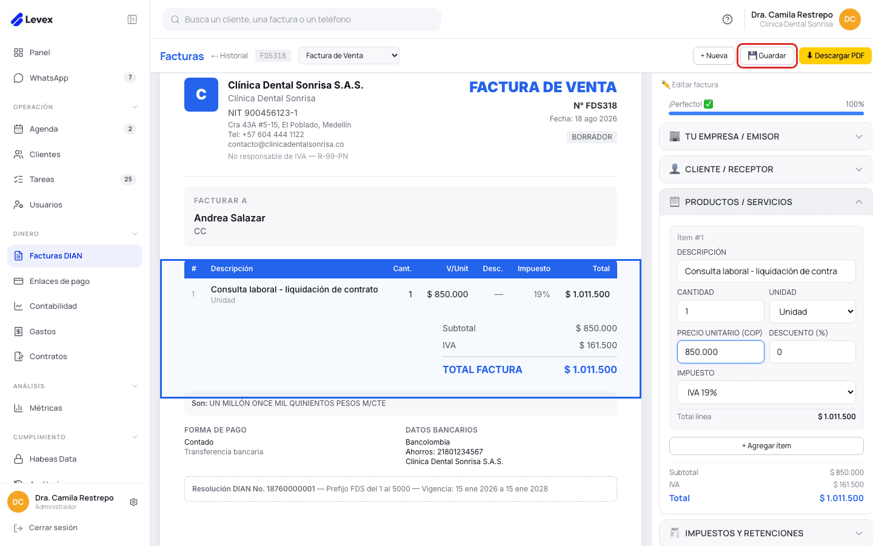Image resolution: width=873 pixels, height=546 pixels.
Task: Open the Unidad dropdown
Action: click(813, 312)
